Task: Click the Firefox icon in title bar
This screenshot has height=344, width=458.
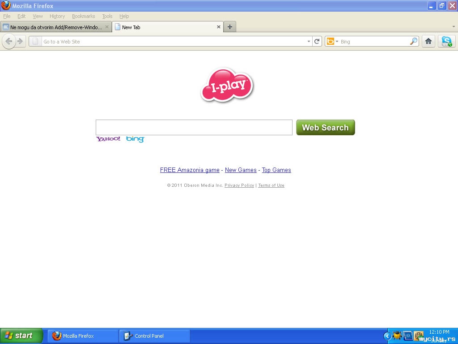Action: pyautogui.click(x=5, y=5)
